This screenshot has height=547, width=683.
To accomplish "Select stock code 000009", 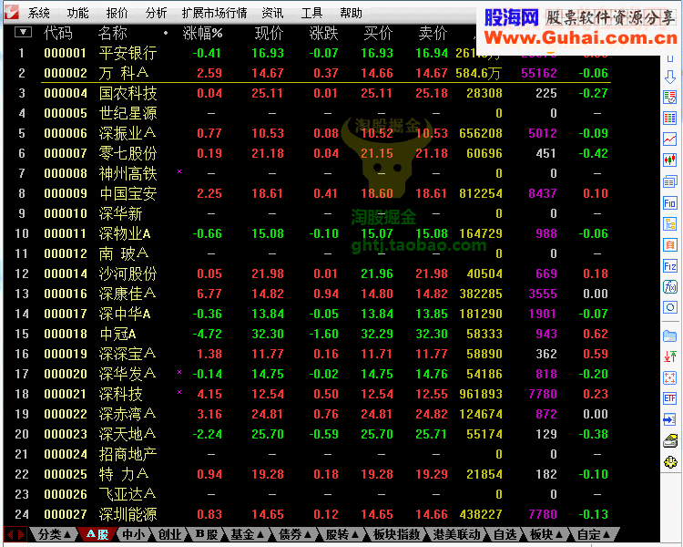I will [66, 193].
